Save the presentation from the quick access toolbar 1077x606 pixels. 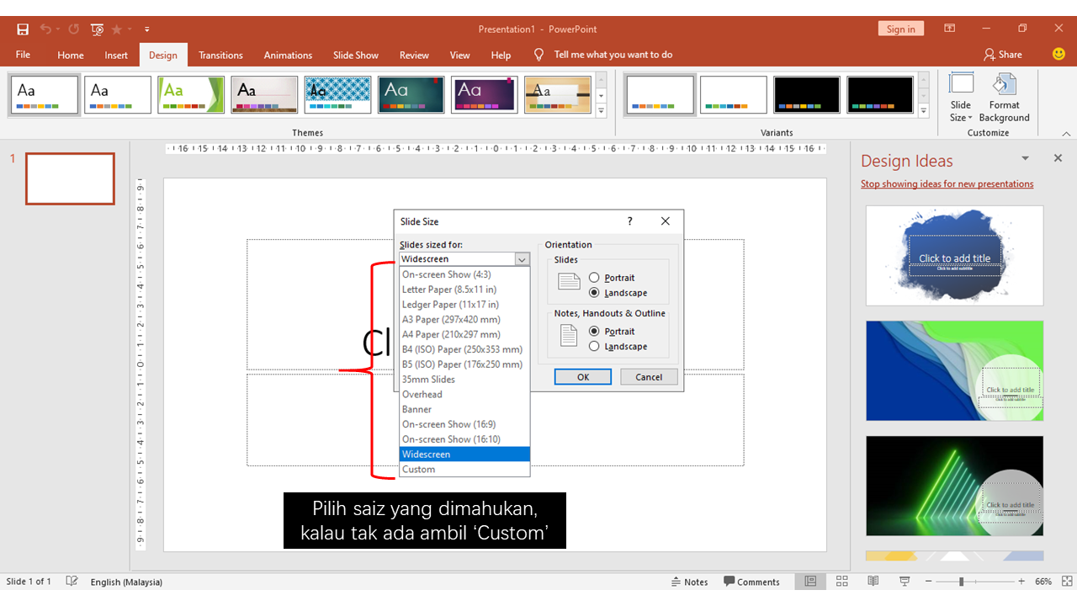click(23, 29)
